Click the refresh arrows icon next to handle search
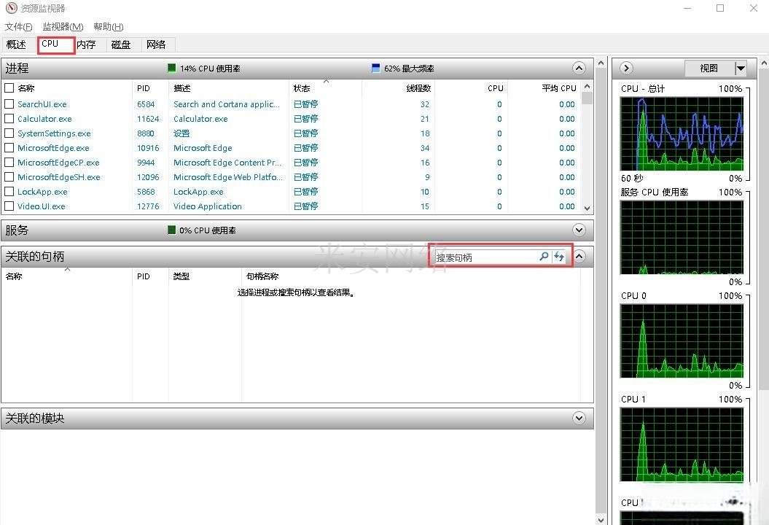This screenshot has height=525, width=769. pyautogui.click(x=559, y=256)
